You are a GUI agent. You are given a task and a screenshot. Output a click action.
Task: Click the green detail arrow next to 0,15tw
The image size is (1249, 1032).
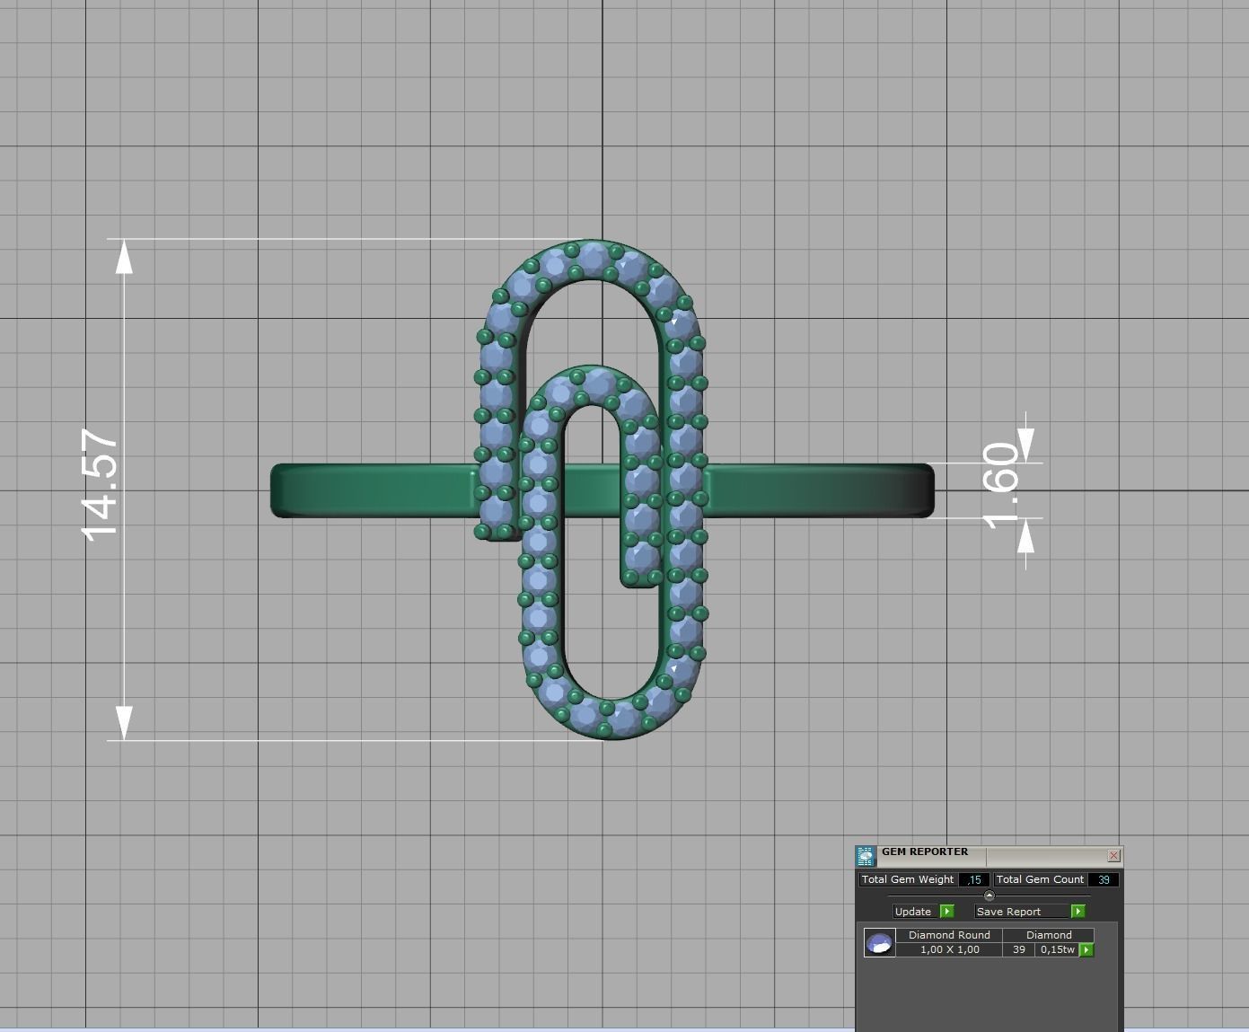(x=1086, y=949)
